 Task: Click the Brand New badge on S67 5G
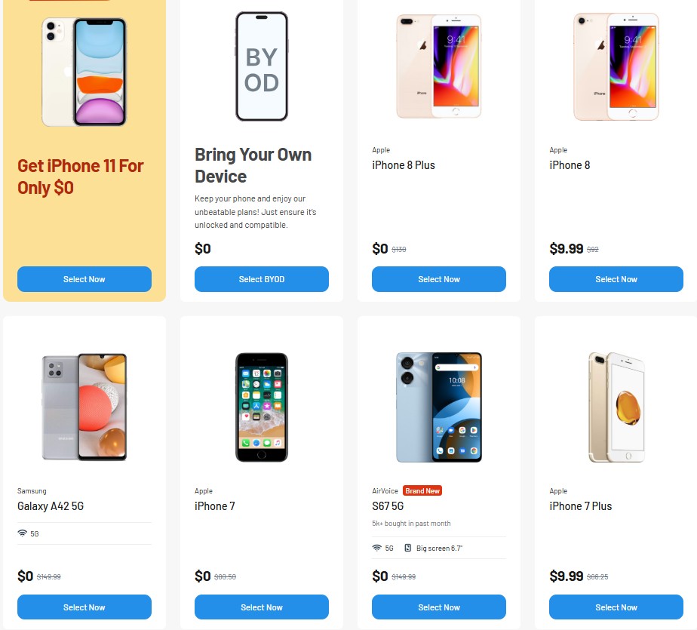422,490
